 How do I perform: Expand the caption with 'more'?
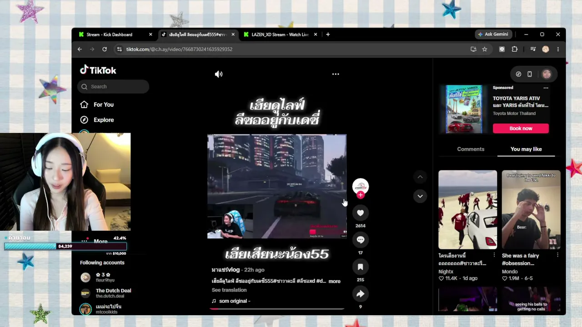[334, 281]
